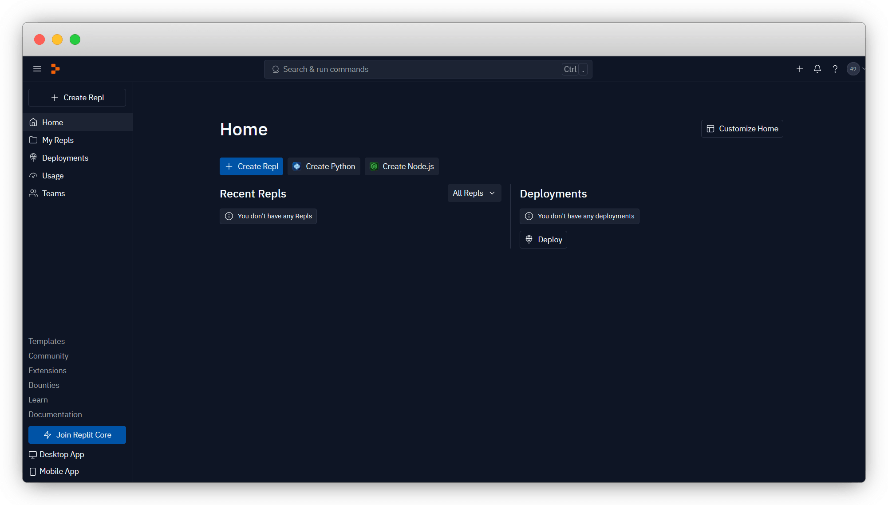Click the Desktop App monitor icon
The height and width of the screenshot is (505, 888).
point(33,454)
